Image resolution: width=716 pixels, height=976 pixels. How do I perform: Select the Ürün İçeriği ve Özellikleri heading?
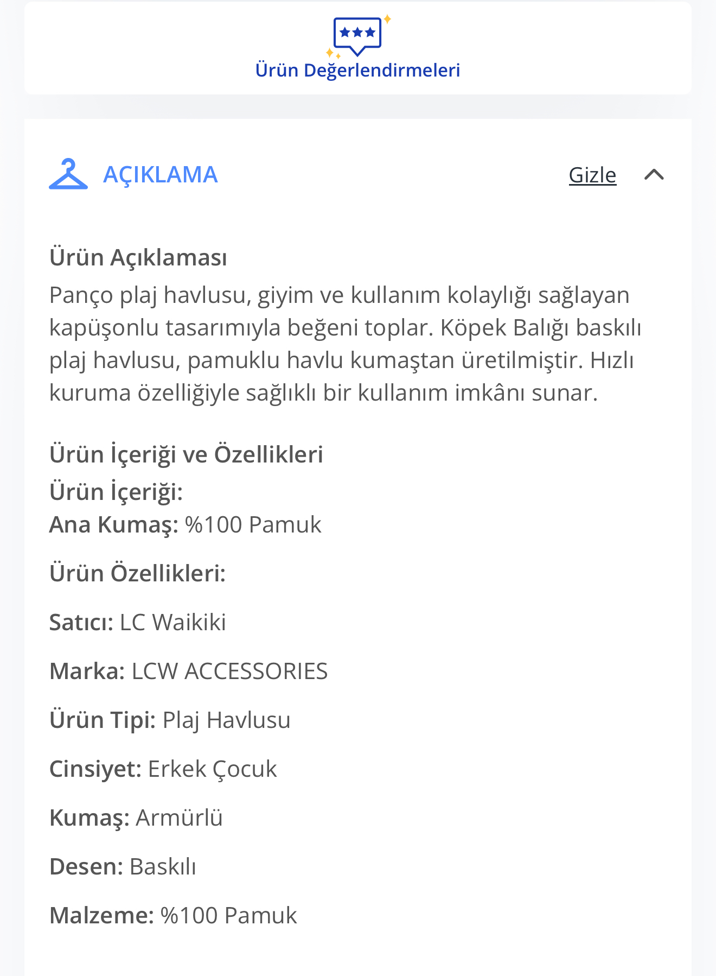click(x=186, y=454)
